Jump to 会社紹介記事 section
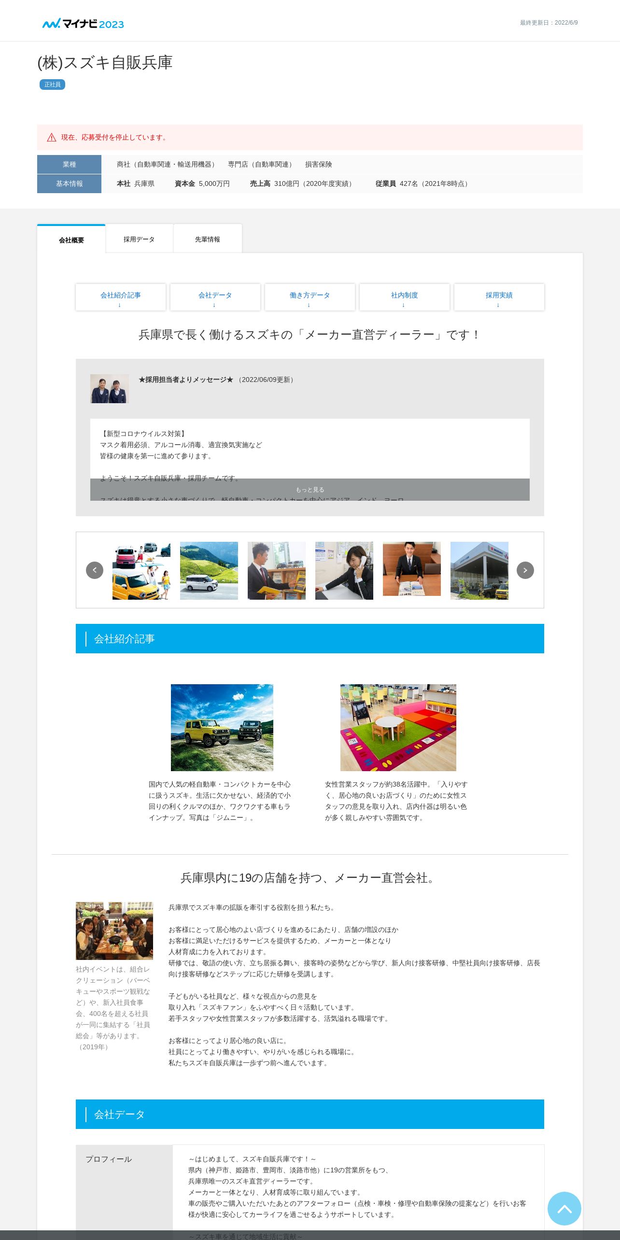 pyautogui.click(x=121, y=297)
